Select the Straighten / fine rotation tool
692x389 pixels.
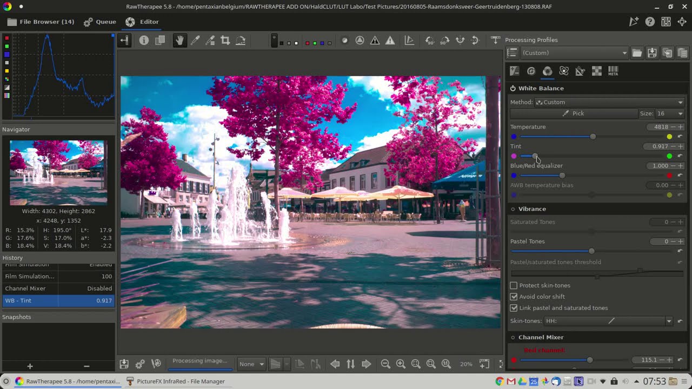(x=241, y=41)
